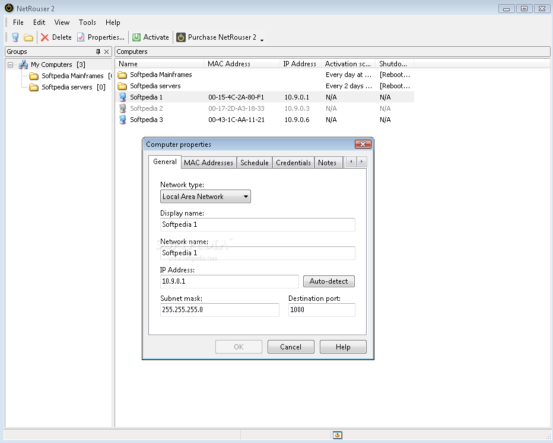Image resolution: width=553 pixels, height=443 pixels.
Task: Switch to the Credentials tab
Action: tap(293, 163)
